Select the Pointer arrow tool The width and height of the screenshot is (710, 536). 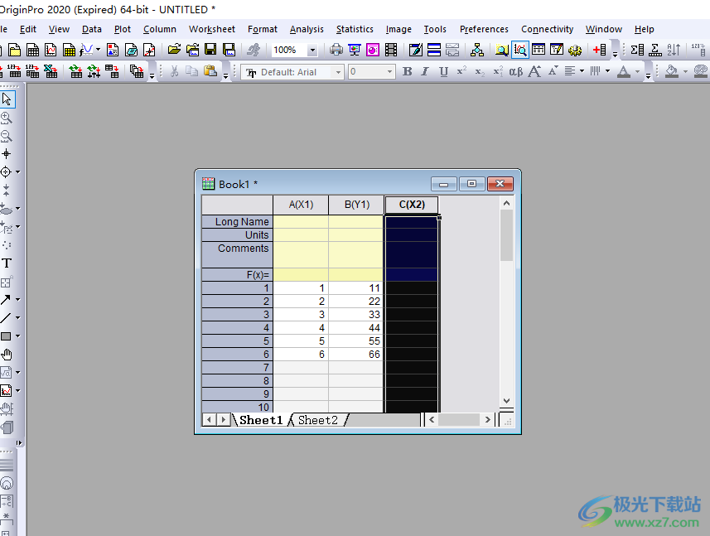tap(7, 99)
